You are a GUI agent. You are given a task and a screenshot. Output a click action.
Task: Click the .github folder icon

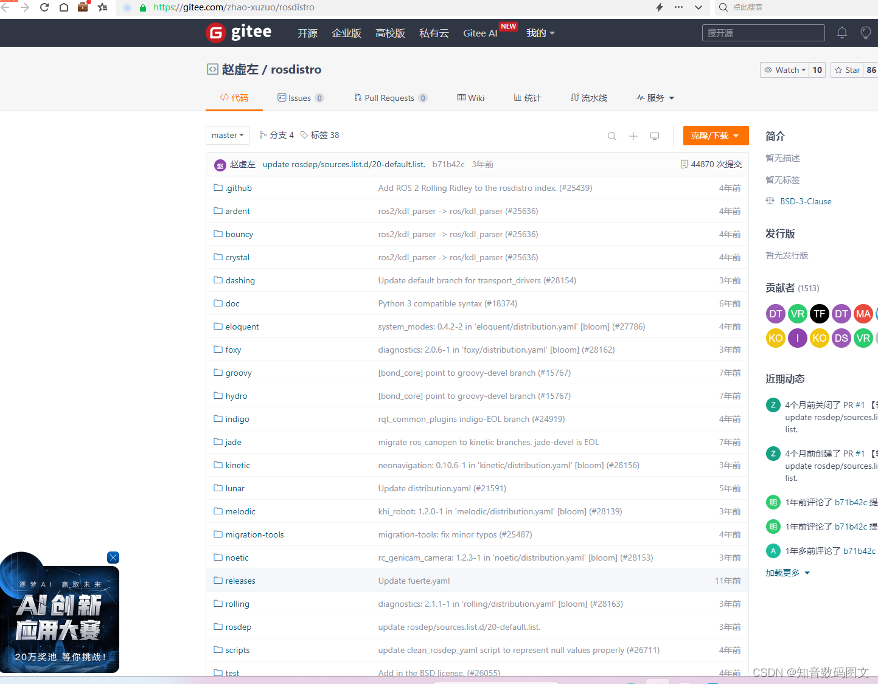[x=218, y=188]
